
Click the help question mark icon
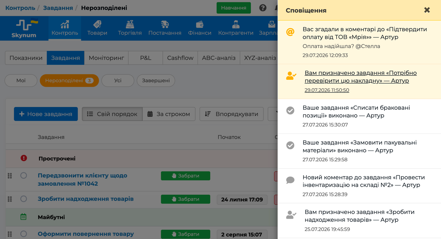[x=263, y=8]
